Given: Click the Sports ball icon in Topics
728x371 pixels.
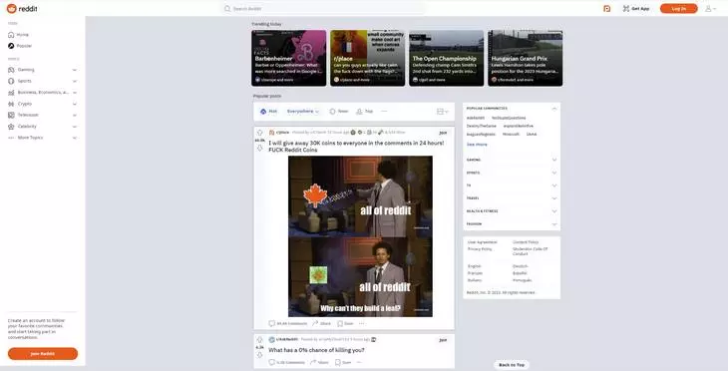Looking at the screenshot, I should pyautogui.click(x=11, y=81).
